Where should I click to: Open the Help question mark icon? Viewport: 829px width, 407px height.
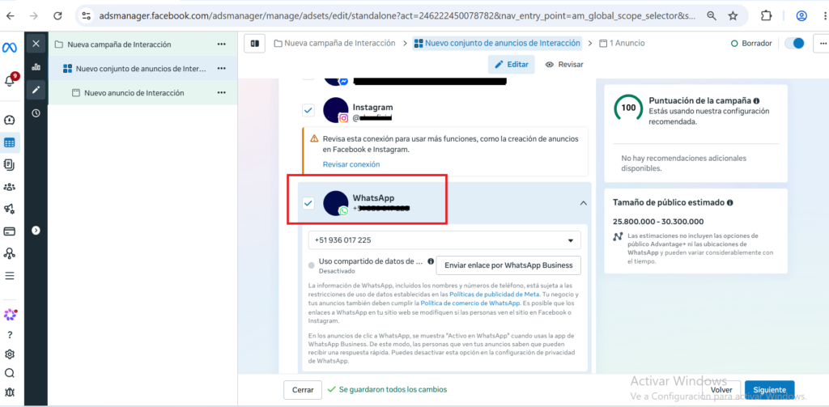(x=10, y=335)
